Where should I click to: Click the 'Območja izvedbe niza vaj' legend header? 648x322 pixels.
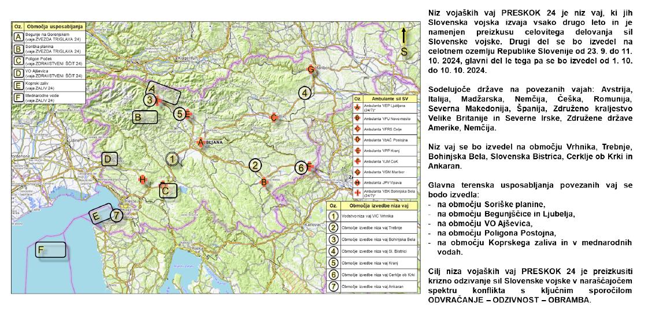tap(379, 205)
